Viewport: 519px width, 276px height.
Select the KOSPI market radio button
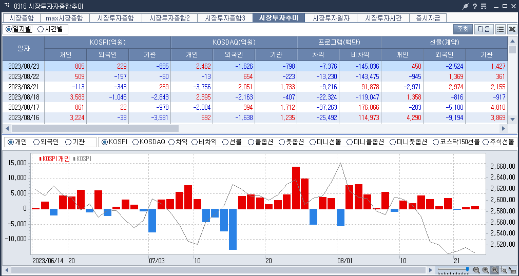pos(114,142)
